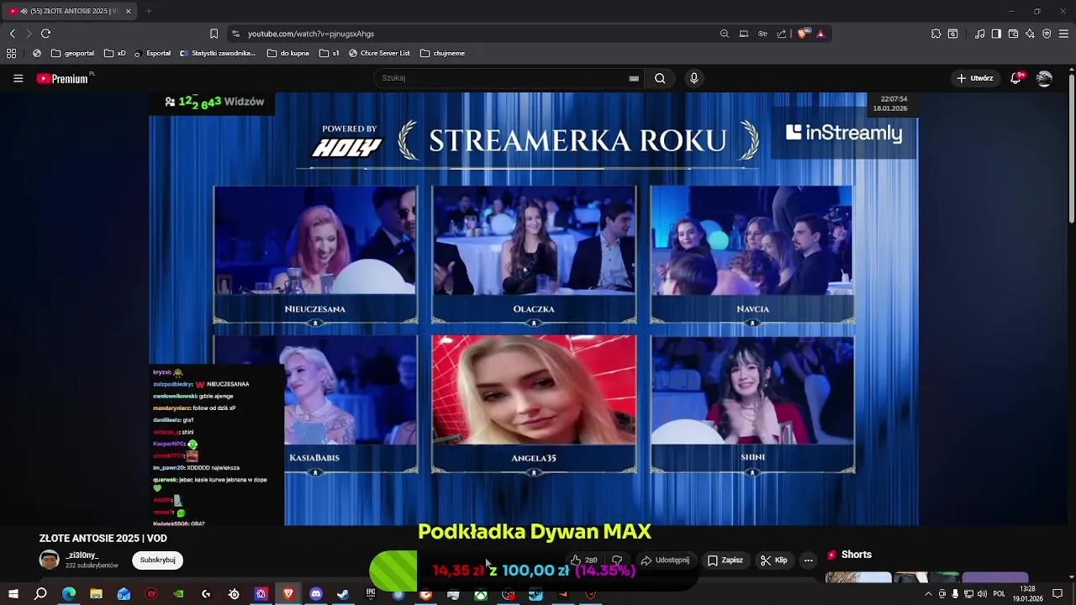The width and height of the screenshot is (1076, 605).
Task: Open Discord from the taskbar
Action: pyautogui.click(x=316, y=594)
